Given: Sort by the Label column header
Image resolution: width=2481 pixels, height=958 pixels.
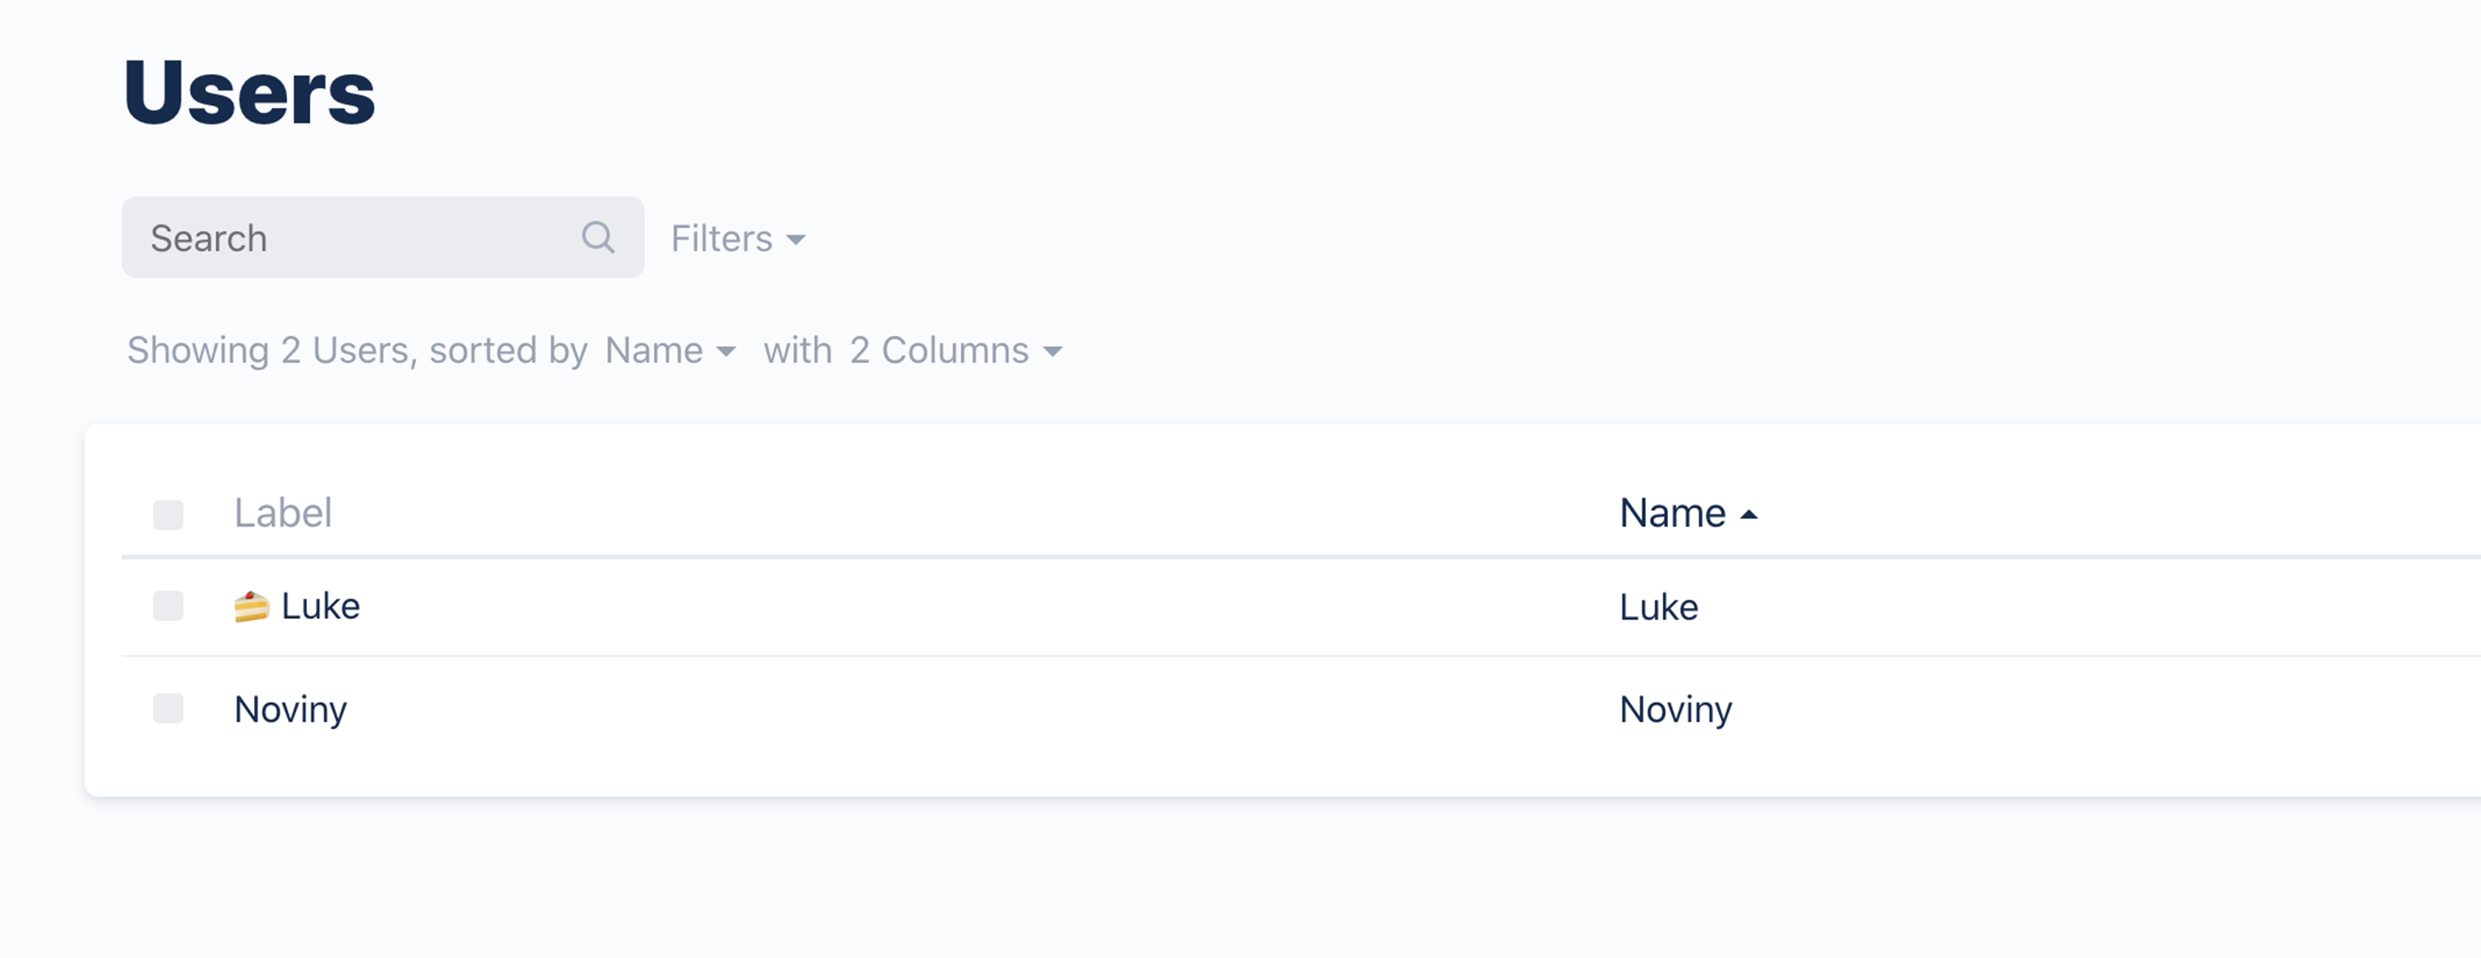Looking at the screenshot, I should 283,513.
